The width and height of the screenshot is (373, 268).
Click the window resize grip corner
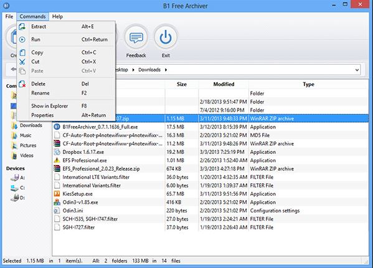(x=366, y=261)
